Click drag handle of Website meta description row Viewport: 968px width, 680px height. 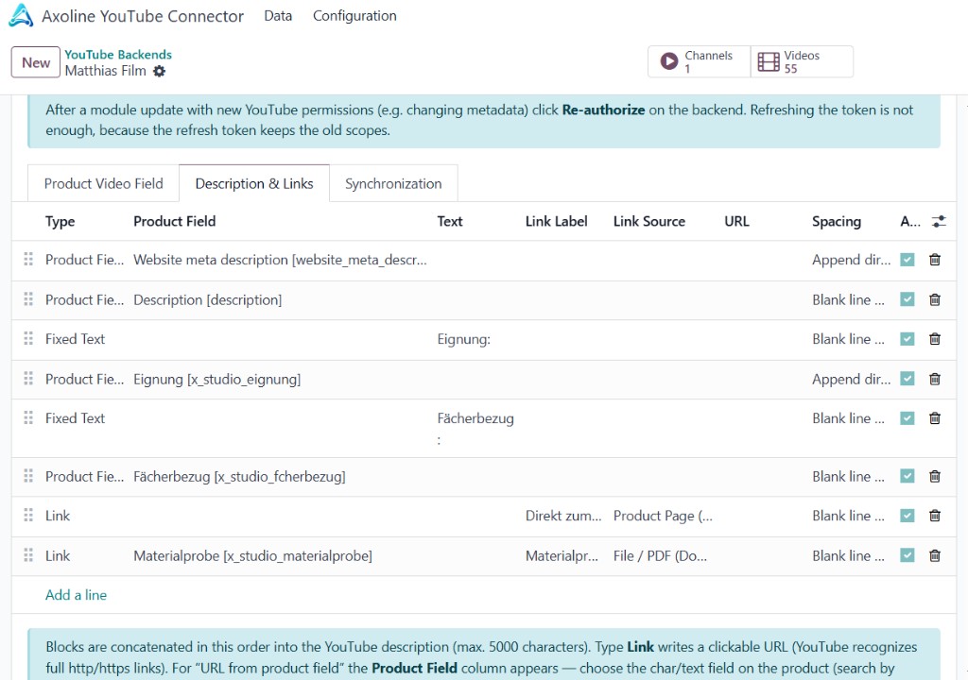28,259
